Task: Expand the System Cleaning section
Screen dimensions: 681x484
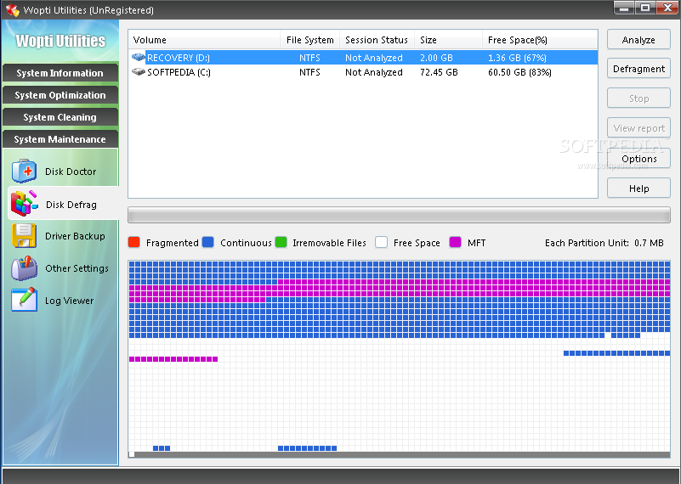Action: click(60, 117)
